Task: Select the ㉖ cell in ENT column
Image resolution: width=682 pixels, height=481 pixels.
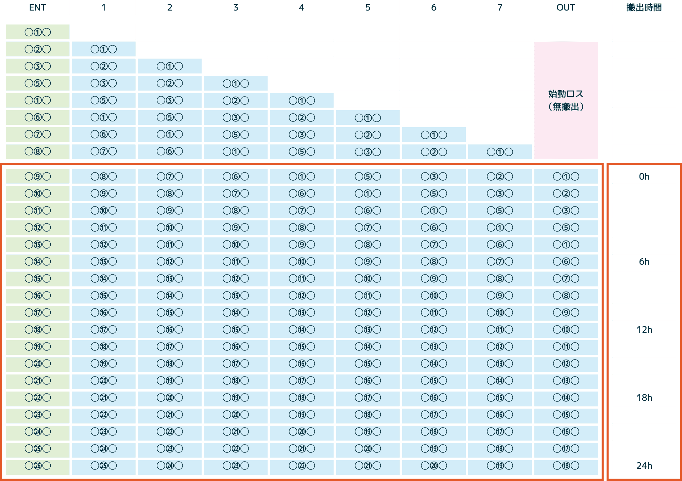Action: click(x=38, y=467)
